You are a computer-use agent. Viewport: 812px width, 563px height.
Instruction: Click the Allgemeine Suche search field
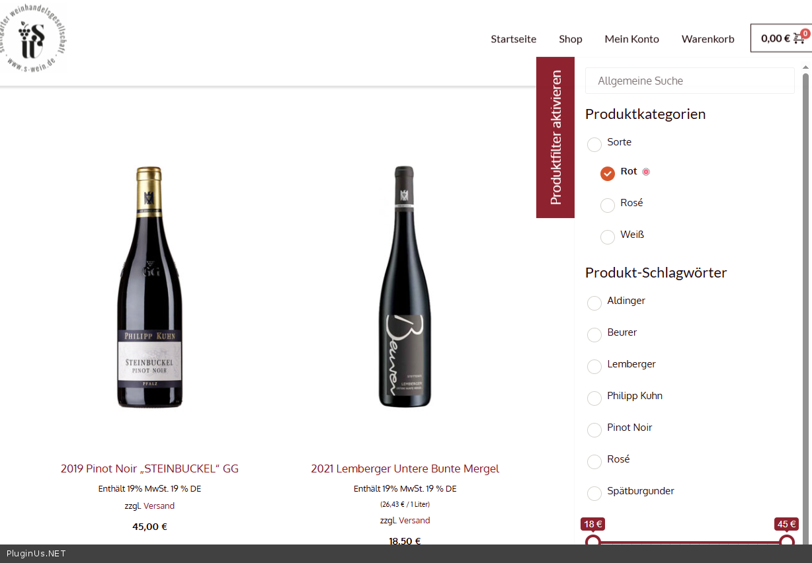(690, 81)
